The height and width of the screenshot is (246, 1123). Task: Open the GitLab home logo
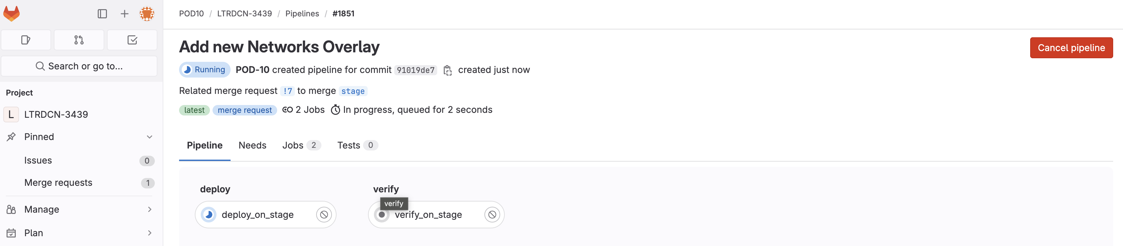pyautogui.click(x=12, y=13)
